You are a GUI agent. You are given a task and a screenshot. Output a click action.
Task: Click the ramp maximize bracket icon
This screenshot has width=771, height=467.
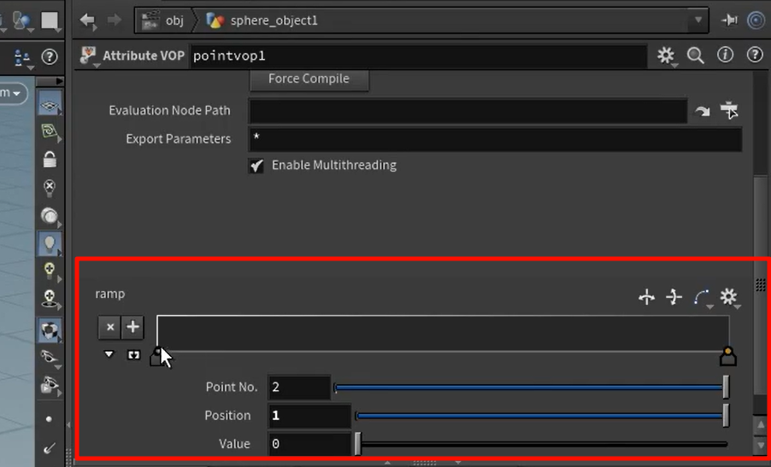click(x=133, y=354)
